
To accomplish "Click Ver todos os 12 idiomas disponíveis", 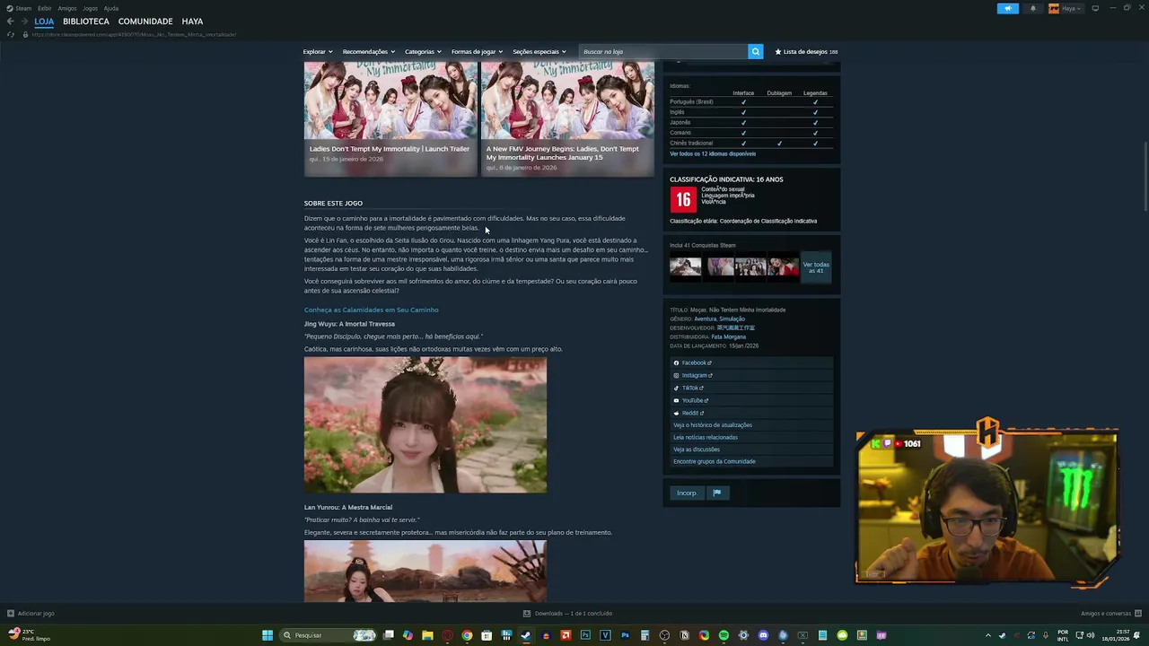I will 713,153.
